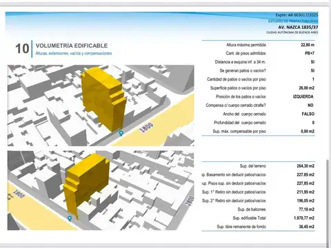
Task: Click label Ancho del cuerpo cerrado
Action: tap(244, 114)
